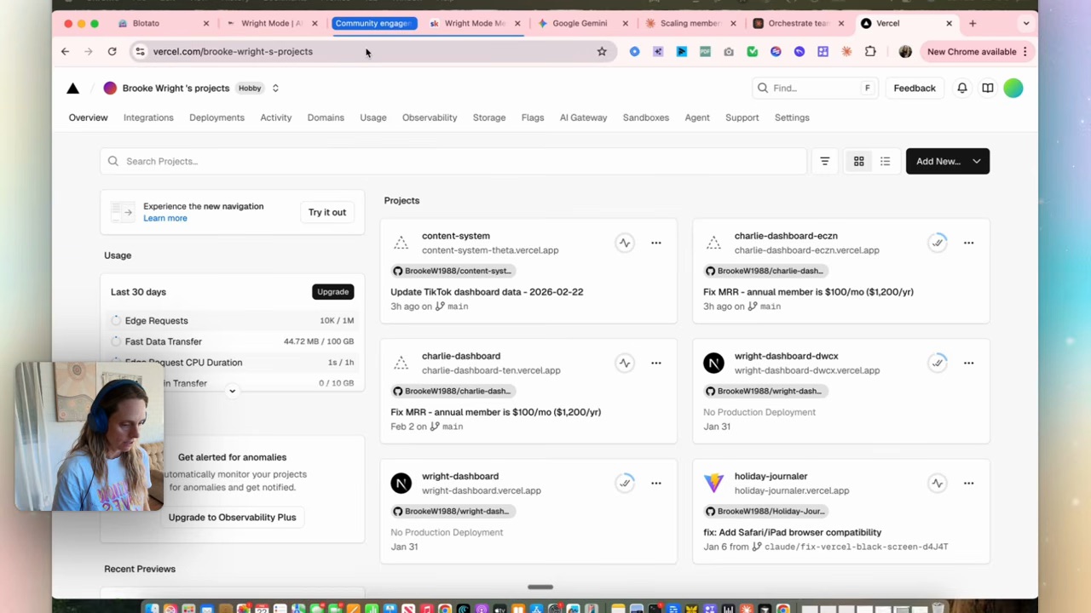This screenshot has height=613, width=1091.
Task: Open more options for wright-dashboard-dwcx project
Action: tap(969, 363)
